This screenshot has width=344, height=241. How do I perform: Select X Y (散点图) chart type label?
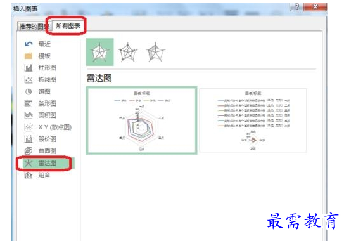point(55,127)
